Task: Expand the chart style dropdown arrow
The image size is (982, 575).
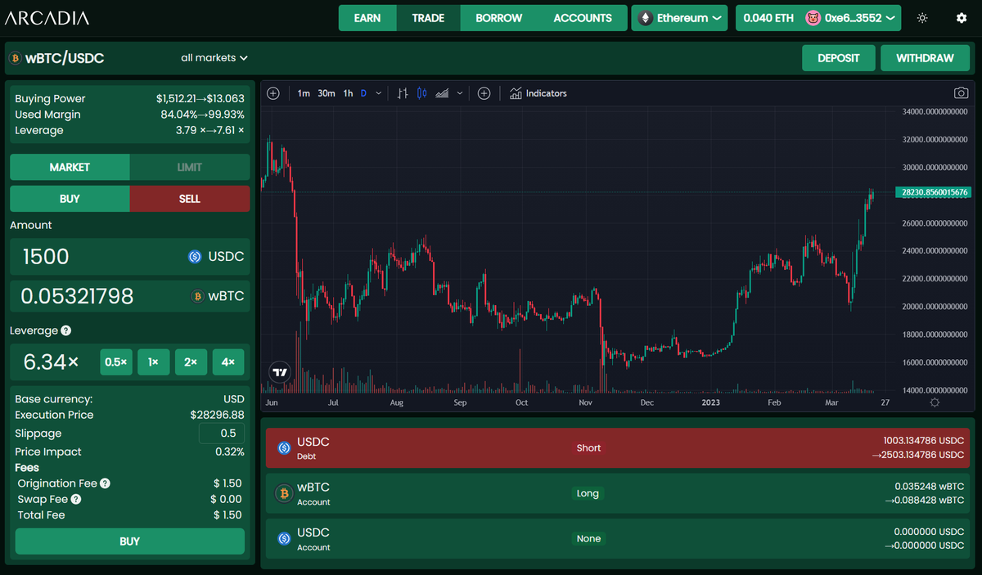Action: 460,93
